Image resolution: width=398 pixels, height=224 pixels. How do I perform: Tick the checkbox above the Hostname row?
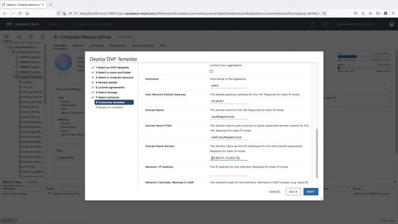(x=211, y=71)
